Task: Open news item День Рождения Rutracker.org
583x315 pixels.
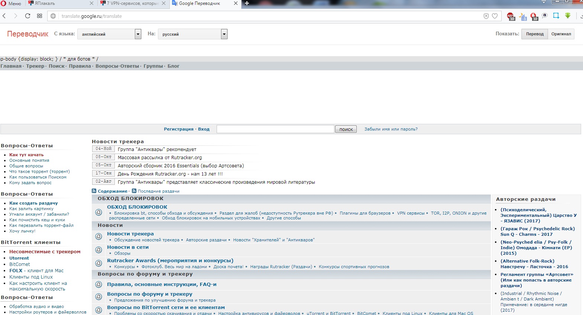Action: tap(170, 174)
